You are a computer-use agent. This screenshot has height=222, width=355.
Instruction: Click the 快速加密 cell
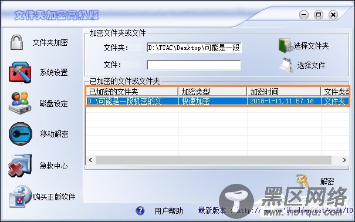coord(212,101)
